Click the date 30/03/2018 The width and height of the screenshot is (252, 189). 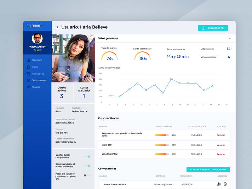point(187,184)
